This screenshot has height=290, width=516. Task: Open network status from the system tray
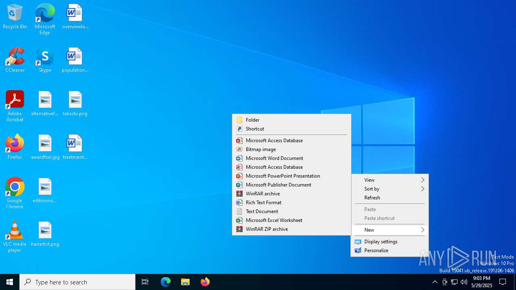click(454, 282)
